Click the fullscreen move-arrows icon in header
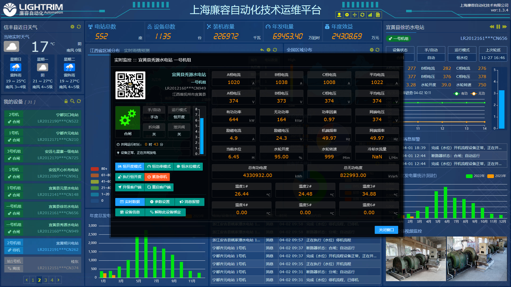The width and height of the screenshot is (511, 287). click(355, 15)
